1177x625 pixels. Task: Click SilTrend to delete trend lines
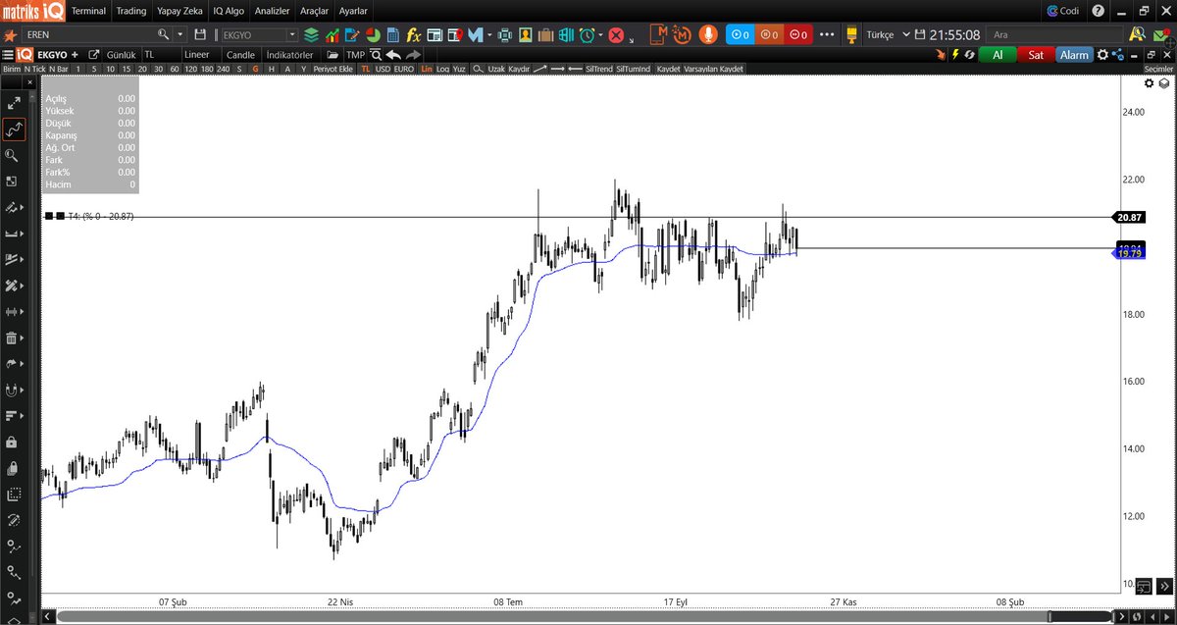[x=598, y=70]
